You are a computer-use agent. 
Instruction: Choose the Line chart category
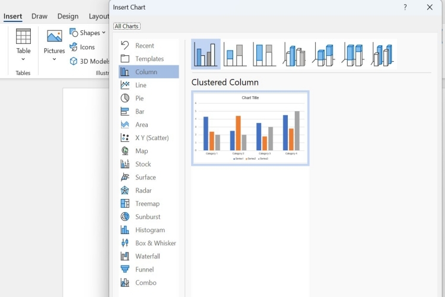click(x=149, y=85)
